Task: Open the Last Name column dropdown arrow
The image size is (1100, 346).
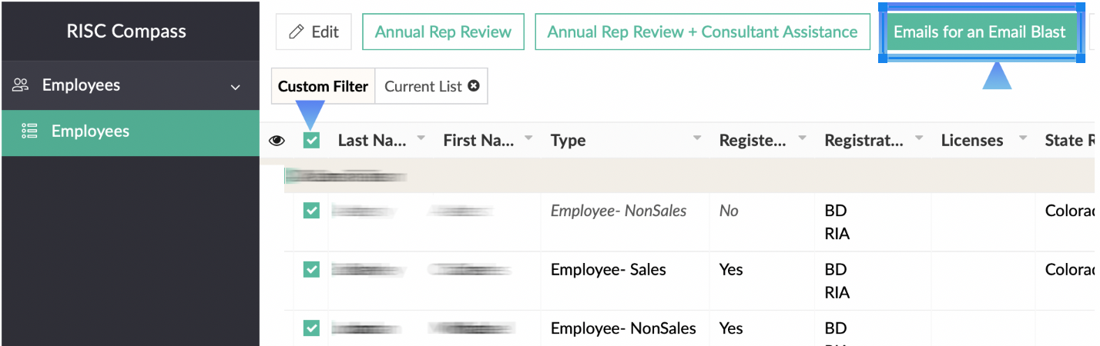Action: (421, 138)
